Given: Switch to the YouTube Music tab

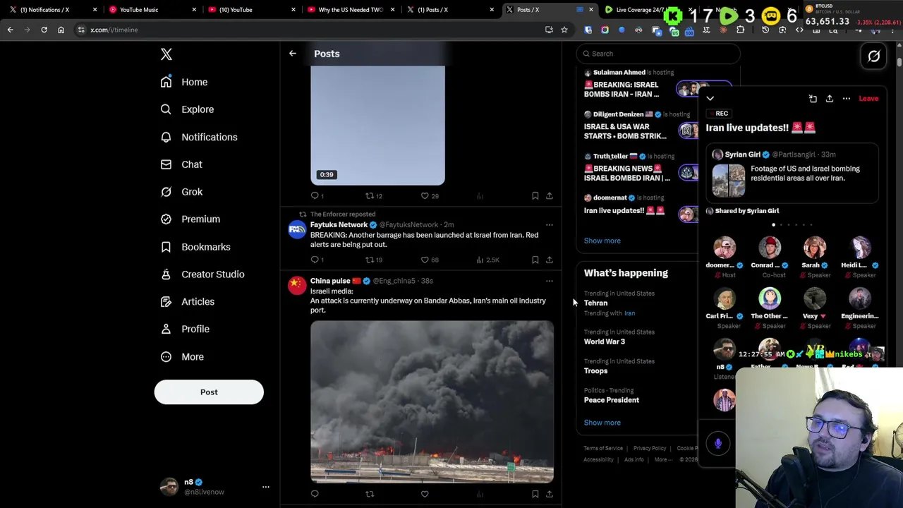Looking at the screenshot, I should pos(152,10).
